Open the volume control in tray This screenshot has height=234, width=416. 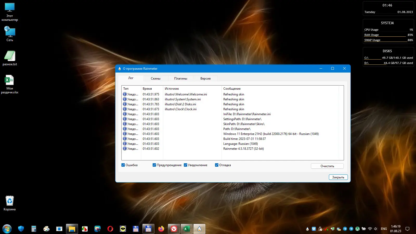coord(375,229)
